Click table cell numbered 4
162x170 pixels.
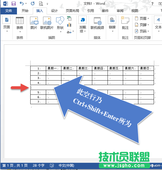tap(38, 83)
